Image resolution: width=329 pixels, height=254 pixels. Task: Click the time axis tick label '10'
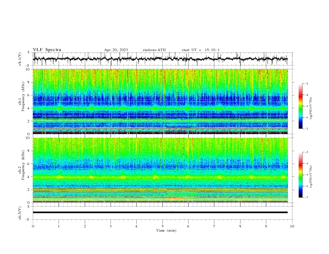[x=292, y=226]
